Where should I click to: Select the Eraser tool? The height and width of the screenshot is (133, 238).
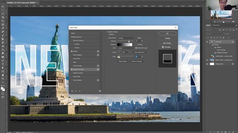point(3,46)
